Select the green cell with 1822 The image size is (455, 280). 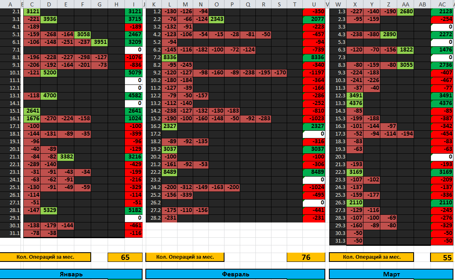pyautogui.click(x=405, y=49)
